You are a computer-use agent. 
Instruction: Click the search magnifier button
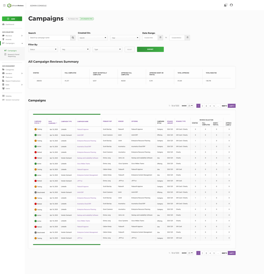coord(73,38)
